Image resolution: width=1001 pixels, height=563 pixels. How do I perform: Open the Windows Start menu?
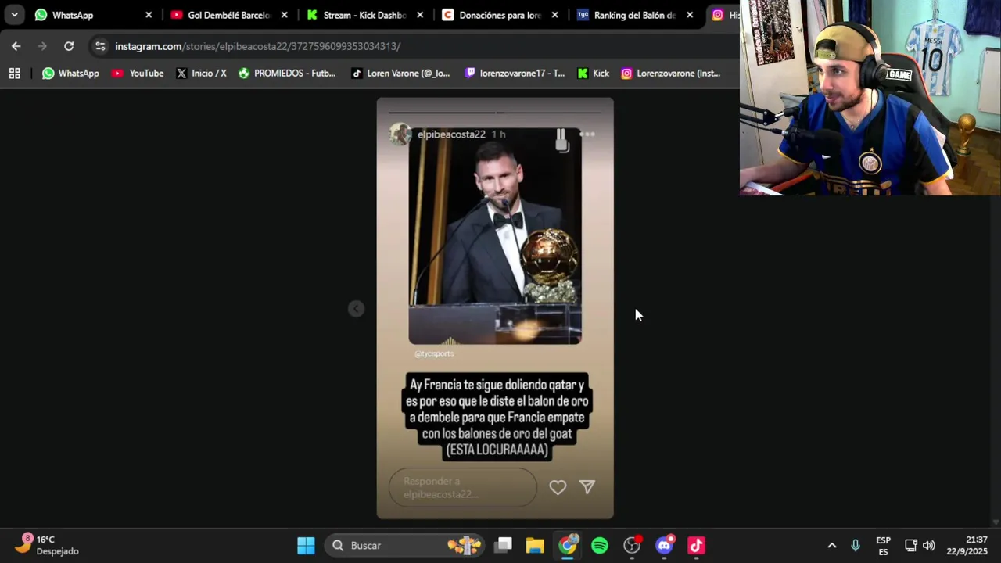(306, 545)
